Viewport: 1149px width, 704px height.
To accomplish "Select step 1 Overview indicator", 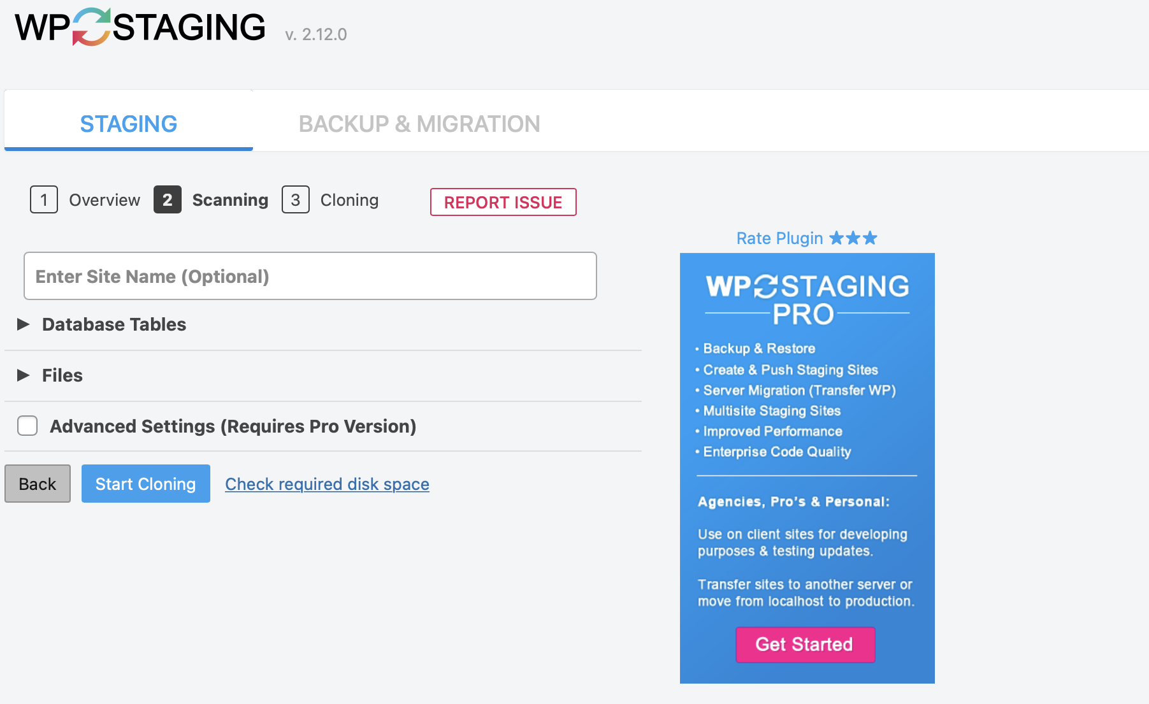I will tap(43, 199).
